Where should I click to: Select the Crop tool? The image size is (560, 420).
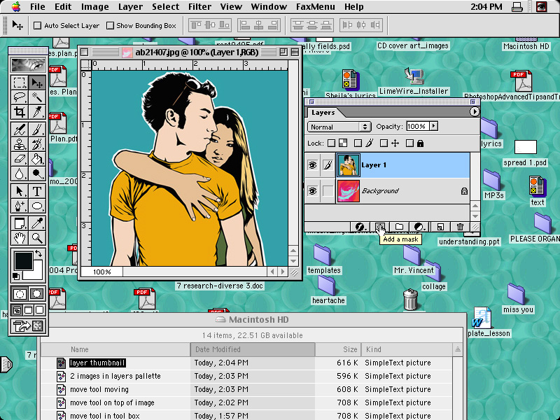point(20,112)
